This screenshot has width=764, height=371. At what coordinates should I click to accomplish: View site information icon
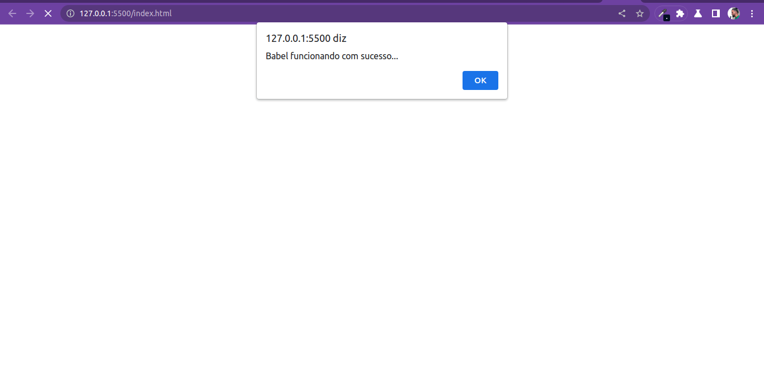(x=70, y=13)
